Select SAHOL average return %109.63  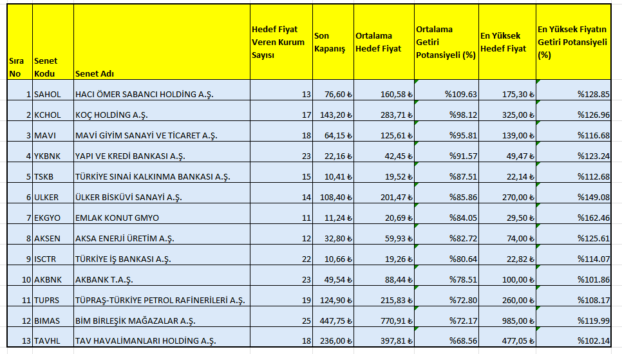point(447,90)
